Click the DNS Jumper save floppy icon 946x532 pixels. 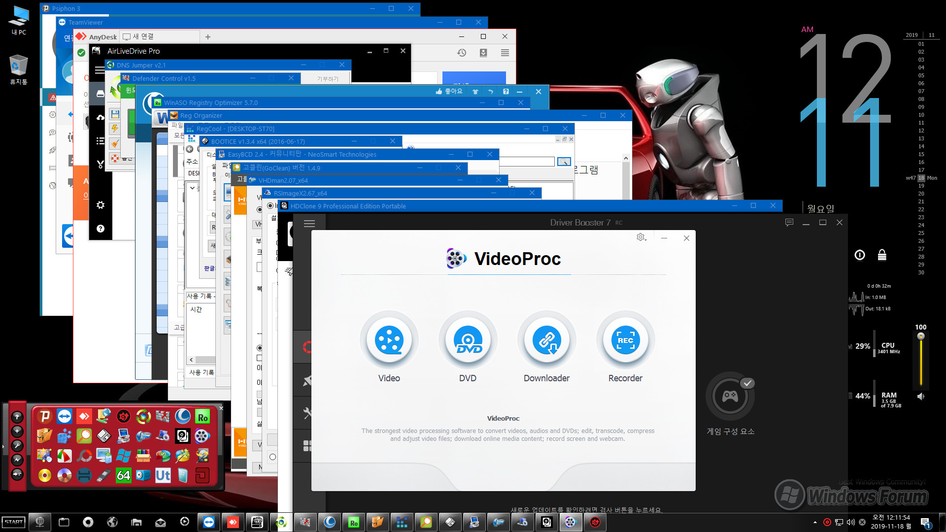(115, 115)
